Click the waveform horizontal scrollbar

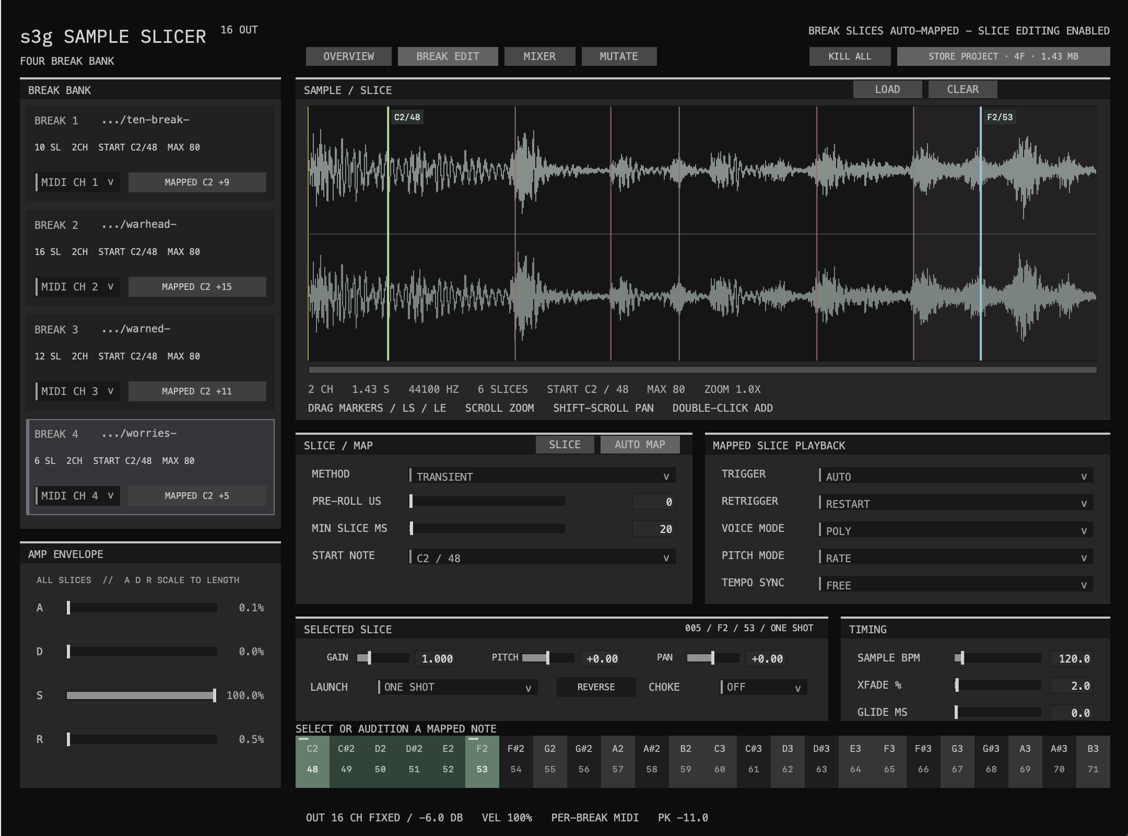[702, 370]
